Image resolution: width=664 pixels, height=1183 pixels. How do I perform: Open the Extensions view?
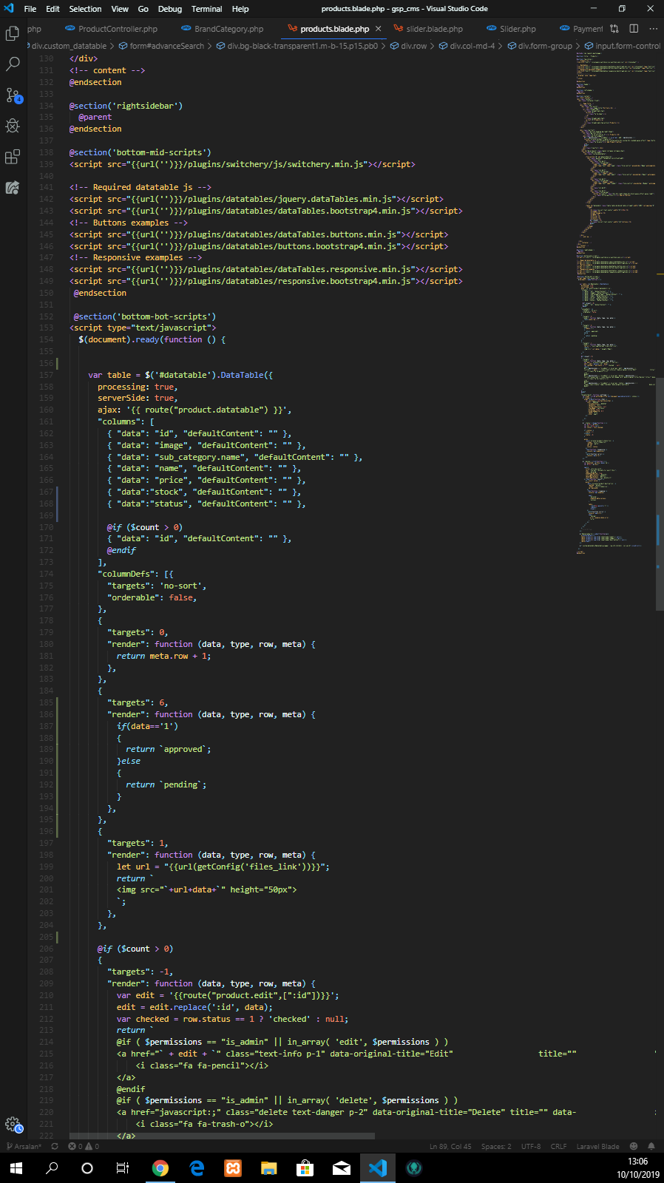(x=13, y=157)
